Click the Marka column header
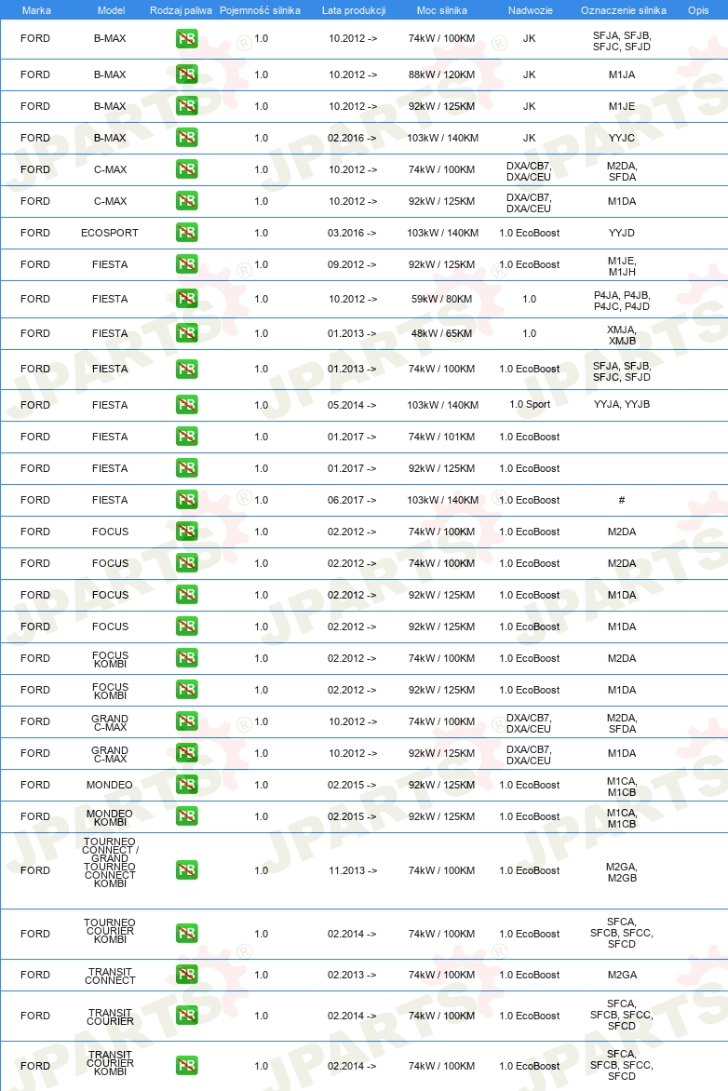 (x=36, y=10)
